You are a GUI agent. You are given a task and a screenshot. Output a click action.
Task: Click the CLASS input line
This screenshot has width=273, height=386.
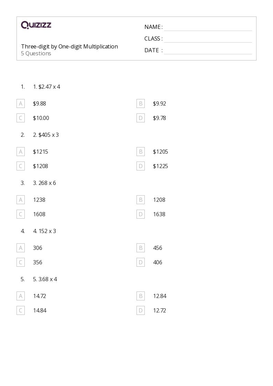click(x=208, y=39)
